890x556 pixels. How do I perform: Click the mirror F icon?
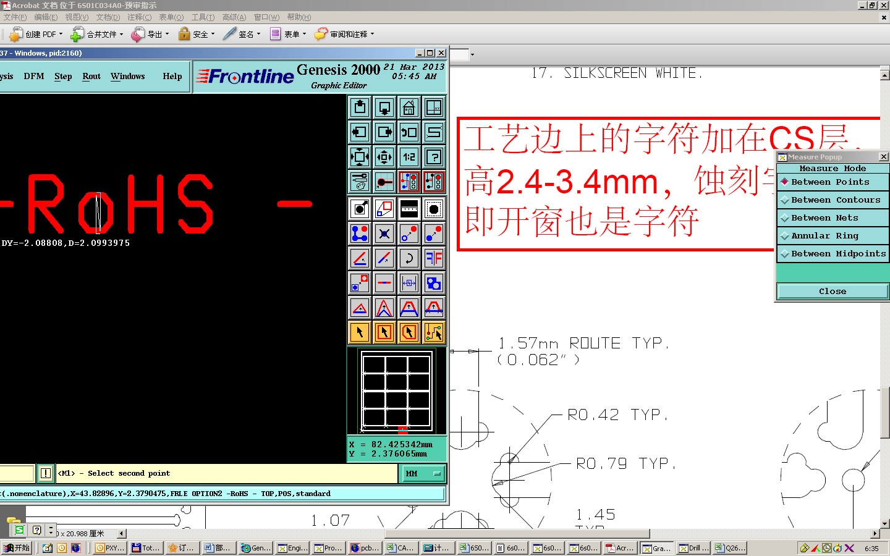434,258
